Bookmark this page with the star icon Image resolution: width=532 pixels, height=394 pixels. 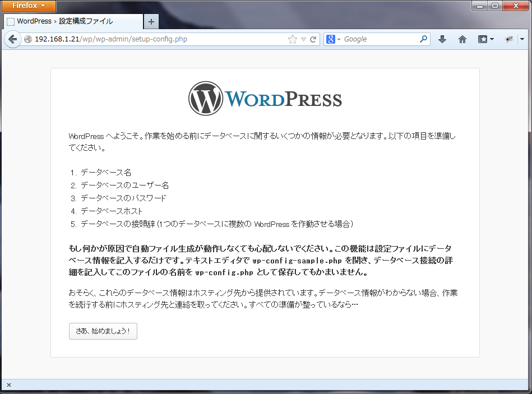click(x=293, y=39)
